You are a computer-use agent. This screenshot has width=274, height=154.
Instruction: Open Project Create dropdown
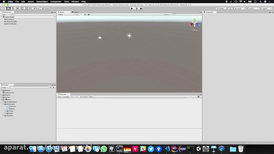pyautogui.click(x=4, y=87)
